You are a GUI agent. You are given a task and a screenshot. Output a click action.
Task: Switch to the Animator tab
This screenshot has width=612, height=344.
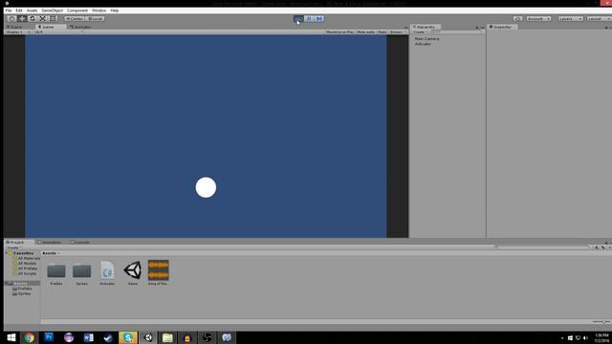[80, 27]
